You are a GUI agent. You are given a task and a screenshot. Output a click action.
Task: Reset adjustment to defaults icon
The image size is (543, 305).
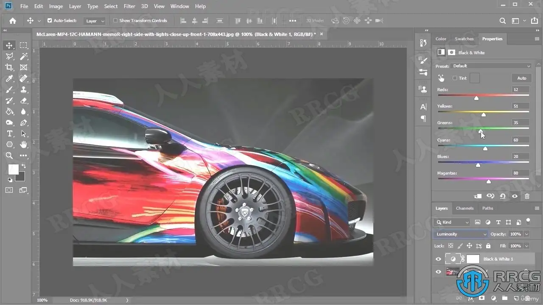503,196
